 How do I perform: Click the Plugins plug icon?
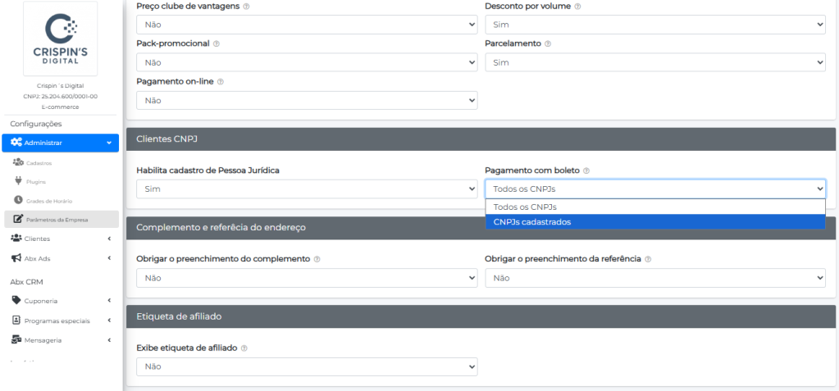coord(18,181)
